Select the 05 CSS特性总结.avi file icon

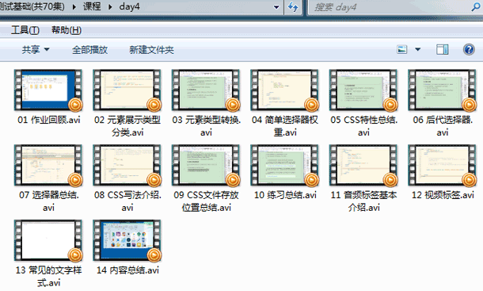(363, 90)
